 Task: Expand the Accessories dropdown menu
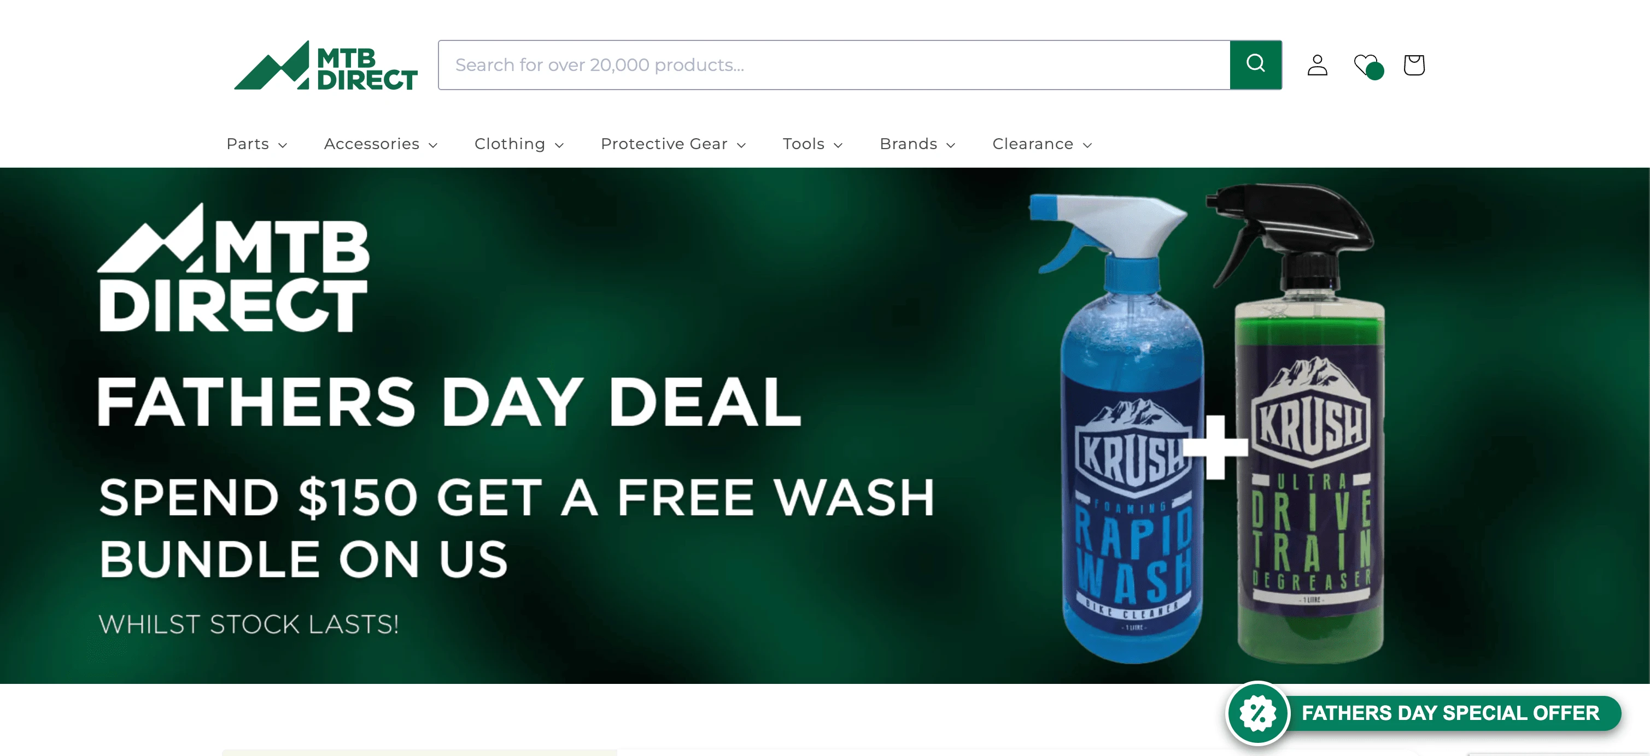(x=381, y=144)
